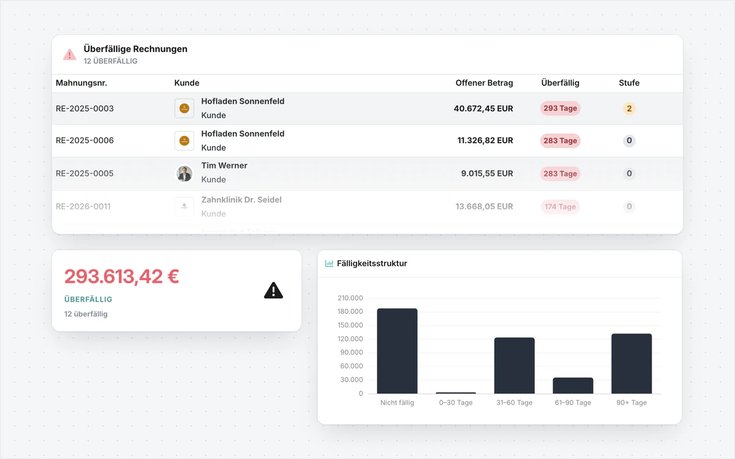Click the Zahnklinik Dr. Seidel logo
The width and height of the screenshot is (735, 459).
tap(184, 206)
